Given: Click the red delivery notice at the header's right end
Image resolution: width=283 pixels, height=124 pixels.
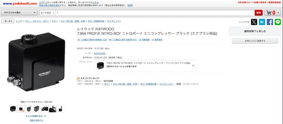Looking at the screenshot, I should pyautogui.click(x=259, y=3).
